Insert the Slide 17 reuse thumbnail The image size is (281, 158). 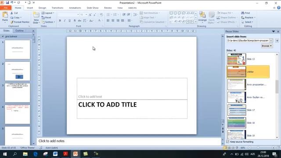tap(237, 110)
